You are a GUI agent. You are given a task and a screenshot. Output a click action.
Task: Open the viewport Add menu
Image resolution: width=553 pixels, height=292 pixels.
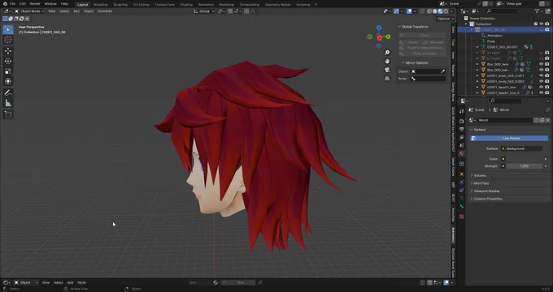[76, 11]
